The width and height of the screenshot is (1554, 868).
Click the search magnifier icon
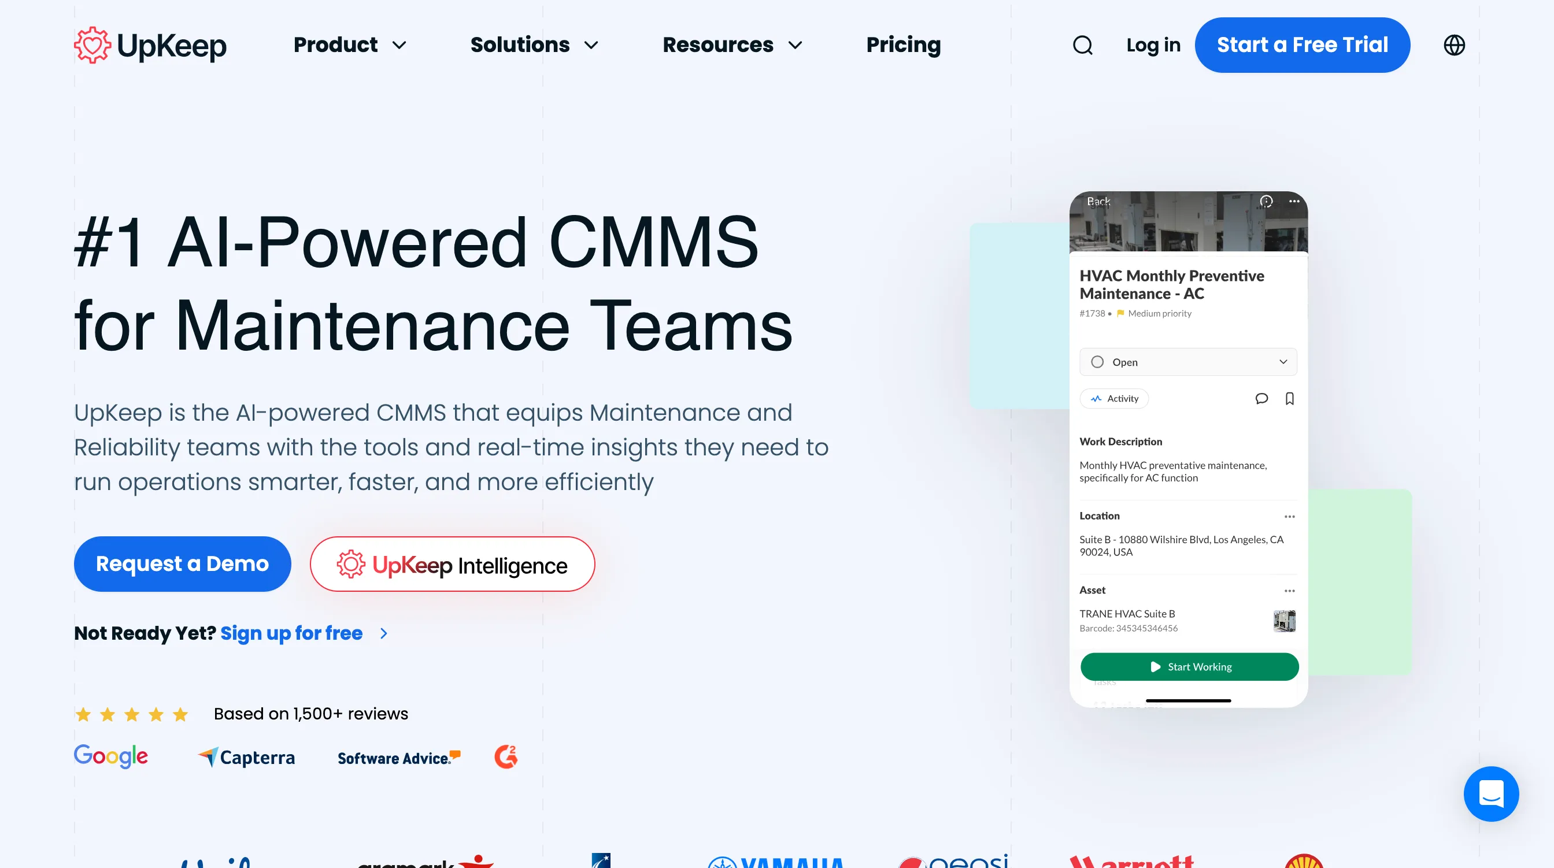click(x=1082, y=45)
